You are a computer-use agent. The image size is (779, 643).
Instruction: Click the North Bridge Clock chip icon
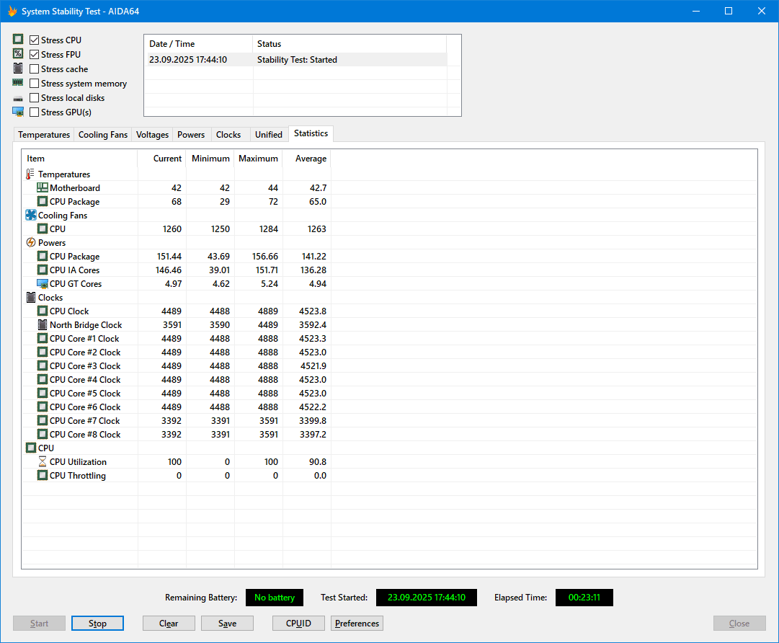pos(43,325)
